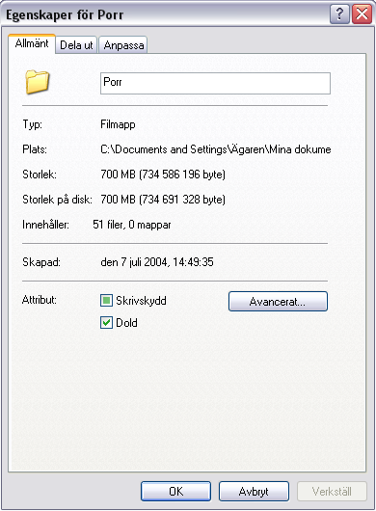Viewport: 376px width, 511px height.
Task: Cancel using the Avbryt button
Action: [x=254, y=491]
